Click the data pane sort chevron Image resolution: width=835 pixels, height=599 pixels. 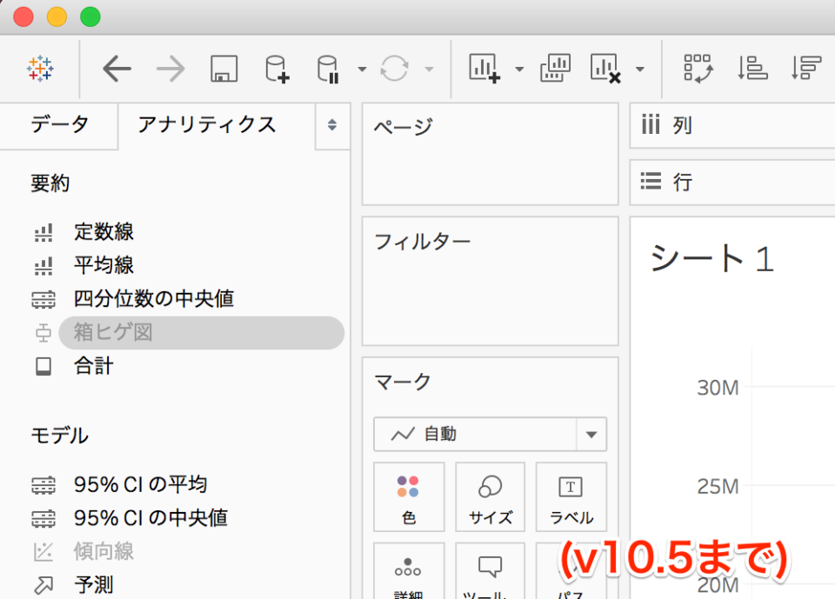(331, 126)
